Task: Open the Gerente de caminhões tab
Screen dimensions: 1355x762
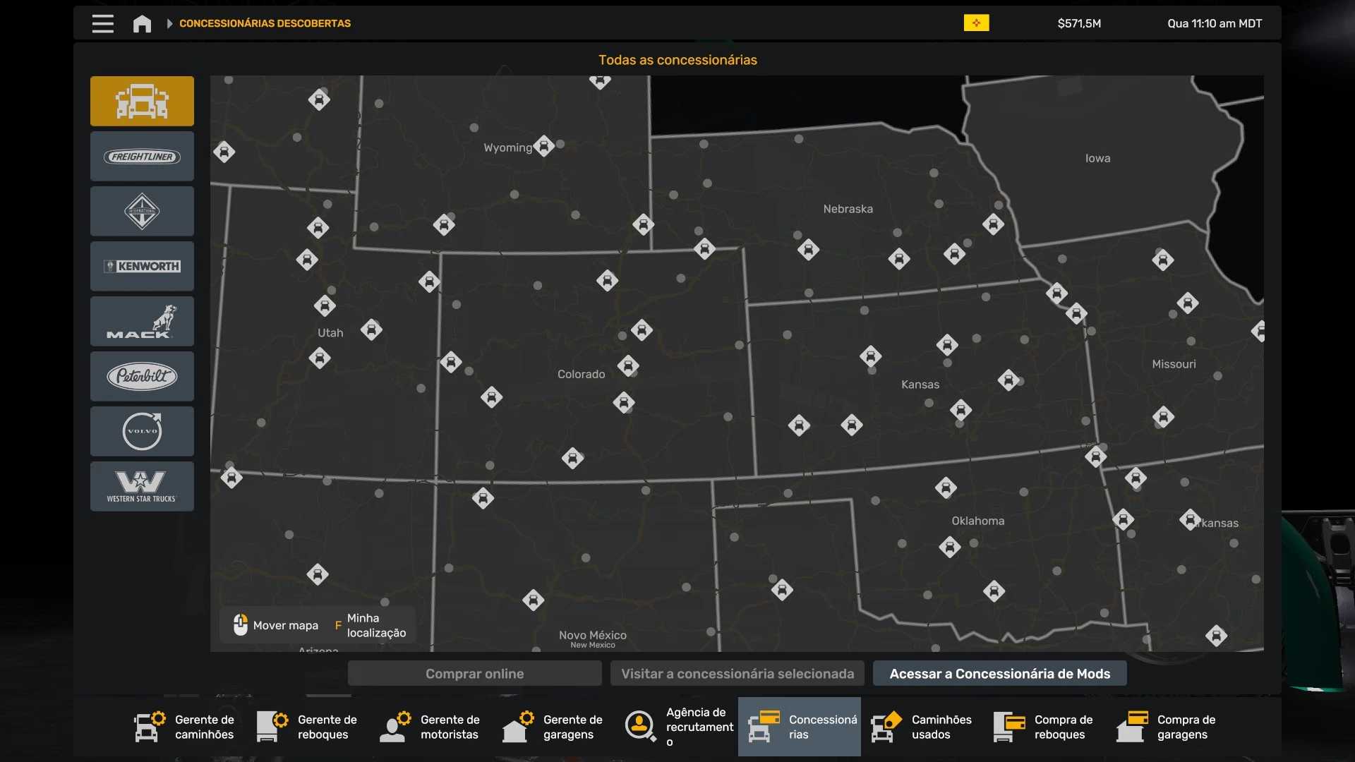Action: (x=185, y=727)
